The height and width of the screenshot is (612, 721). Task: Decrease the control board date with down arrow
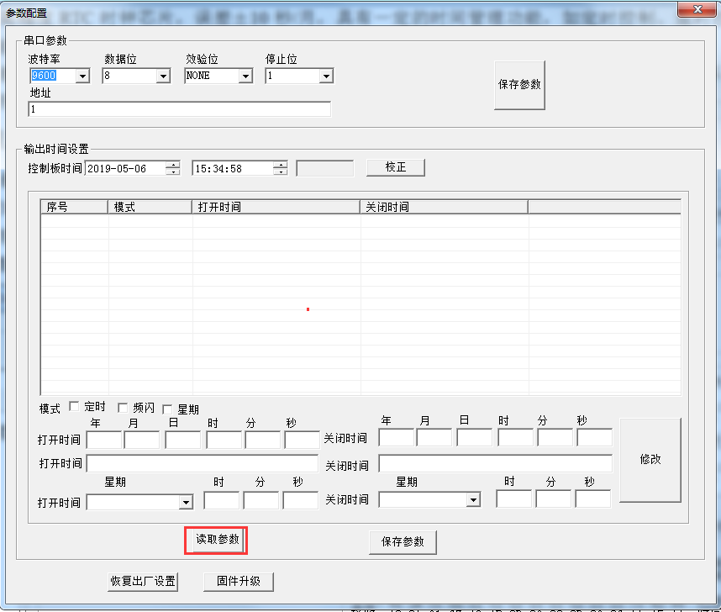(x=173, y=171)
